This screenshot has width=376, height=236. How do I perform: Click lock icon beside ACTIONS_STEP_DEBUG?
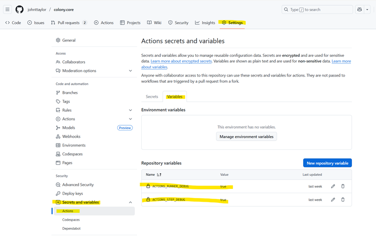point(148,199)
